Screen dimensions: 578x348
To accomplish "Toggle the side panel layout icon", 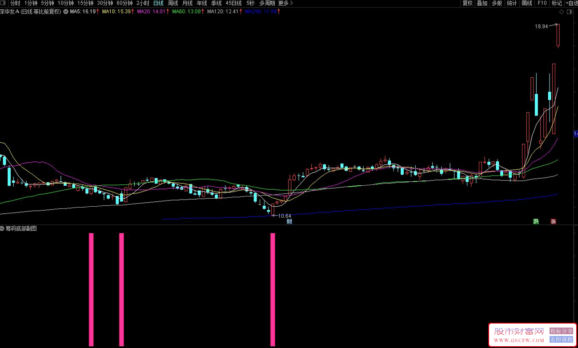I will [569, 12].
